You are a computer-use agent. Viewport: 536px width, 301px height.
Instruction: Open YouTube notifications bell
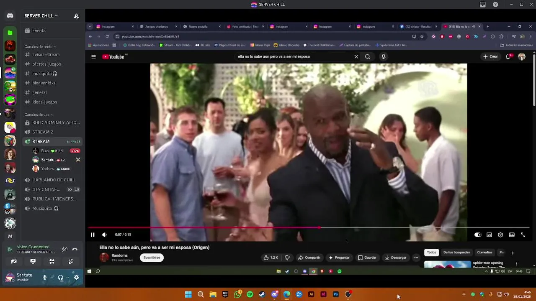point(508,56)
